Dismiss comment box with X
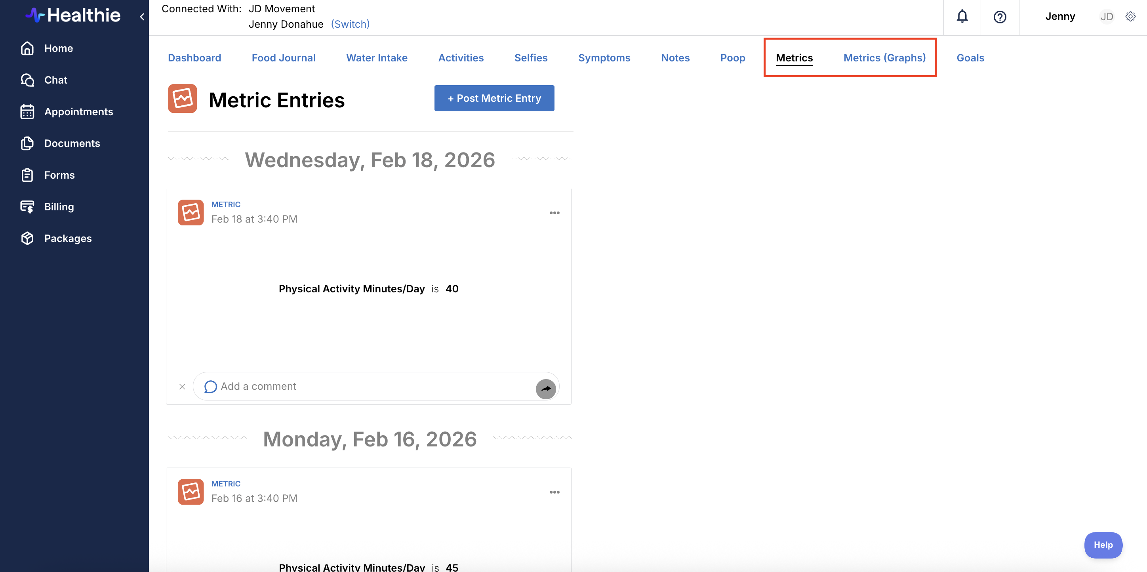The width and height of the screenshot is (1147, 572). pos(182,387)
